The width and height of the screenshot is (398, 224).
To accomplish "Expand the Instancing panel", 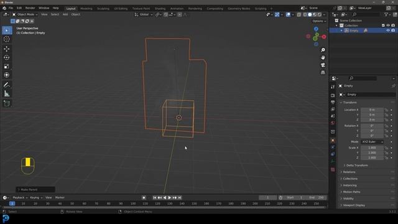I will [x=349, y=185].
